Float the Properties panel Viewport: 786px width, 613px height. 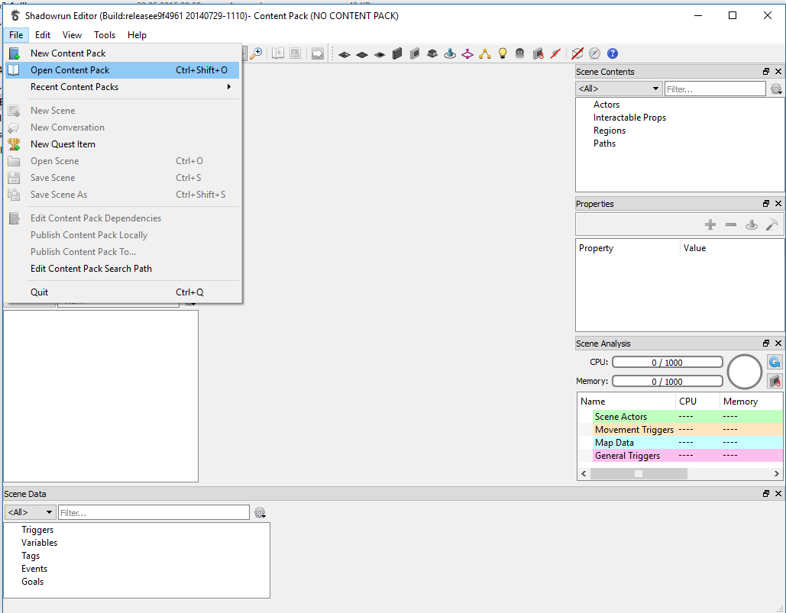point(766,203)
